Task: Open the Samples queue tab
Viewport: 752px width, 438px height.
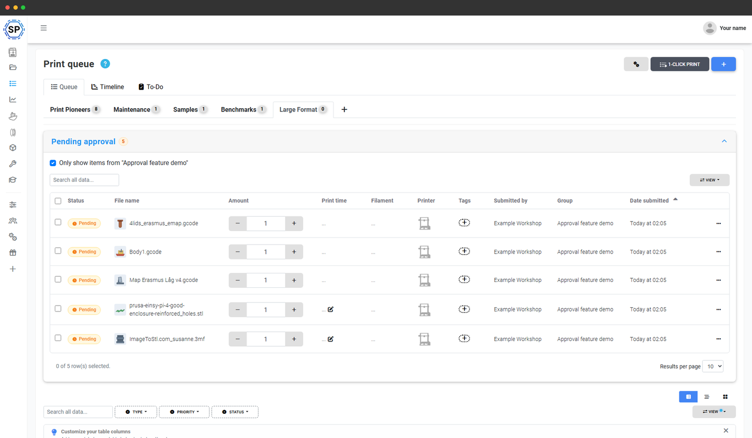Action: click(190, 109)
